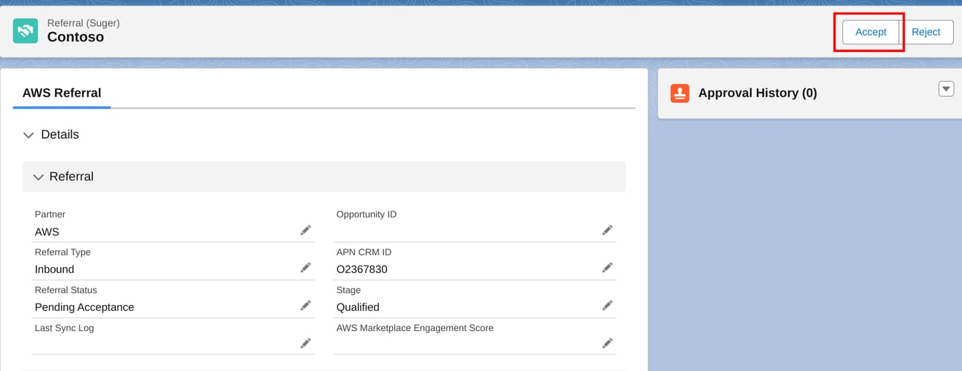This screenshot has width=962, height=371.
Task: Click the Inbound referral type value
Action: [x=54, y=269]
